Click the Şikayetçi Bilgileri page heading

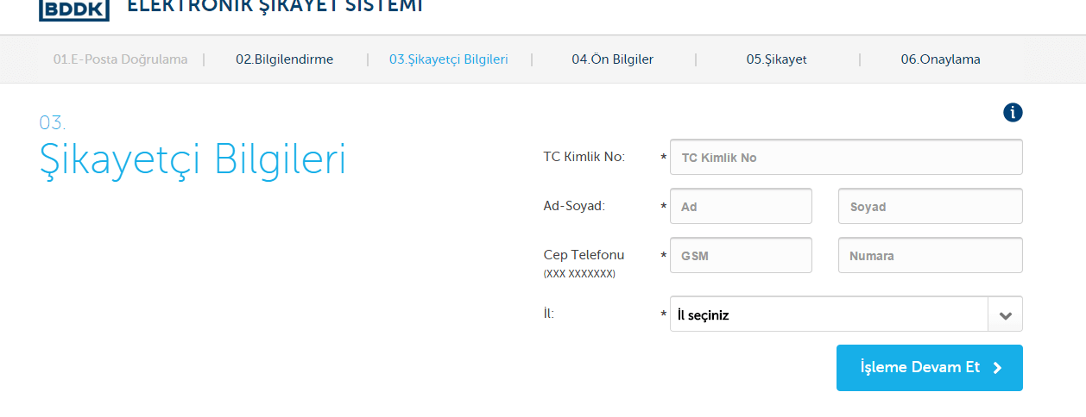(193, 160)
